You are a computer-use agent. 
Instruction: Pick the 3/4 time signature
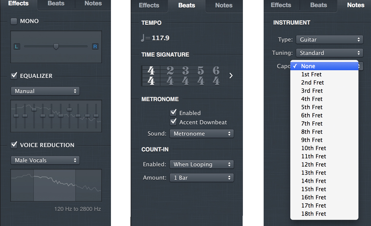(x=185, y=76)
